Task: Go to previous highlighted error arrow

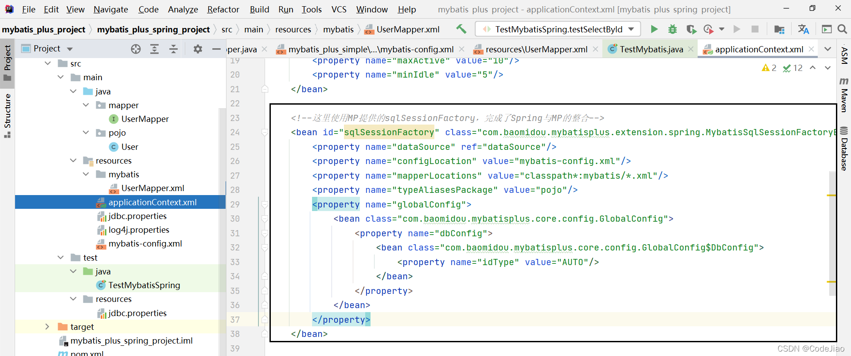Action: click(x=812, y=68)
